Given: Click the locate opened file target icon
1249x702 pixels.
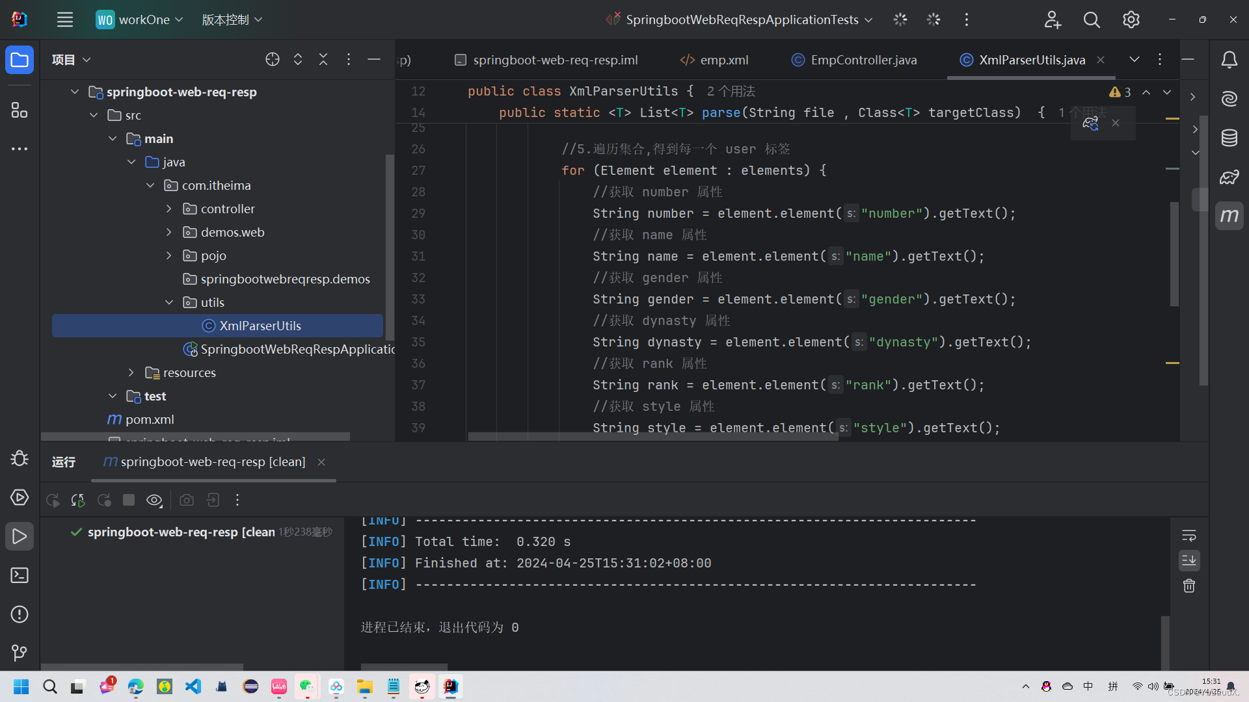Looking at the screenshot, I should [273, 60].
